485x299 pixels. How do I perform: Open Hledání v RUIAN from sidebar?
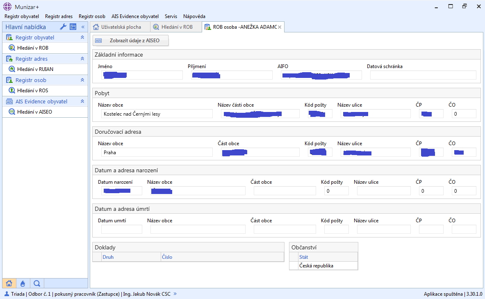pos(35,69)
